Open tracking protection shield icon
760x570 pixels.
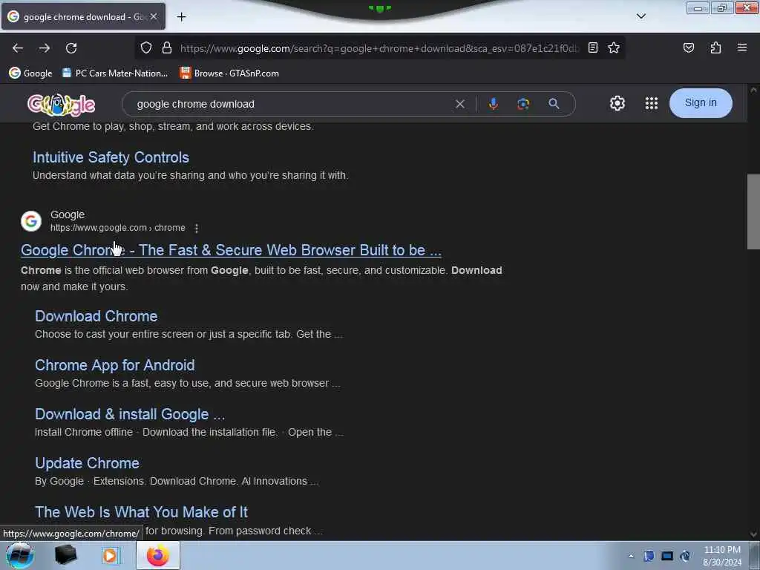click(146, 47)
